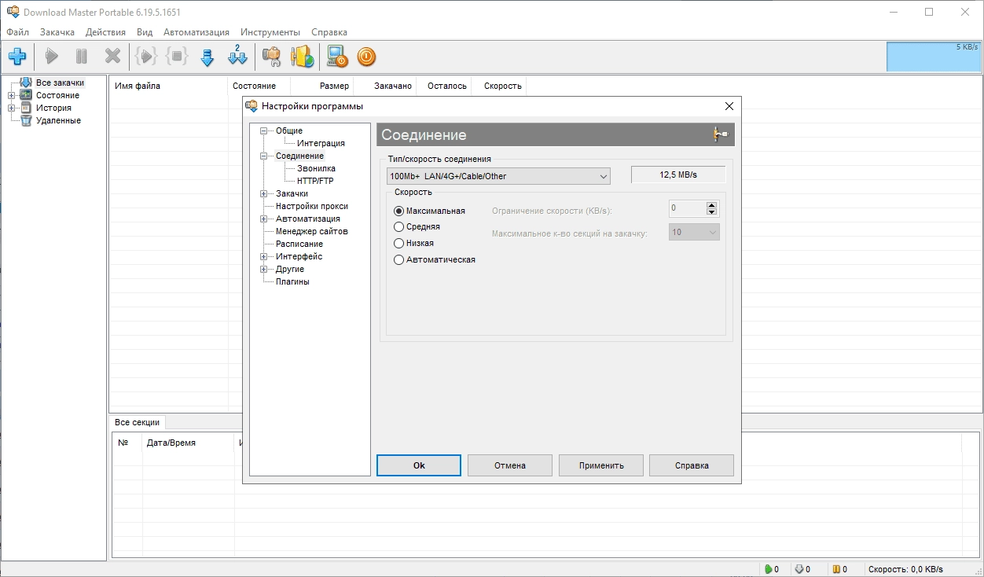The image size is (984, 577).
Task: Click the Отмена button
Action: pyautogui.click(x=510, y=465)
